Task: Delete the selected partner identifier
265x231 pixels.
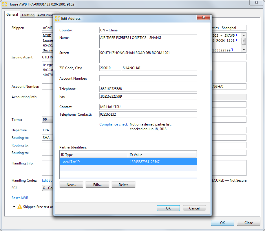Action: 123,185
